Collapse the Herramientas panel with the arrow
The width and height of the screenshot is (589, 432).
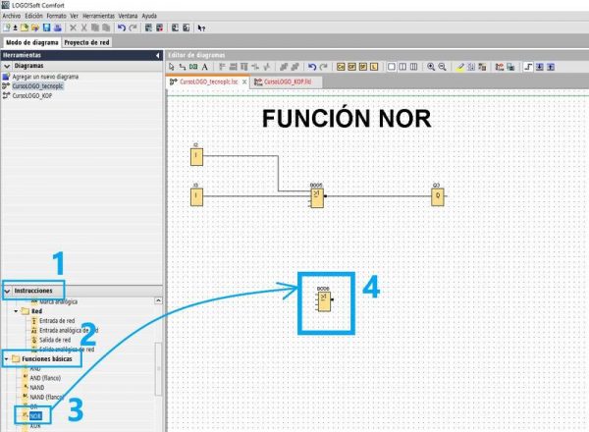(158, 55)
